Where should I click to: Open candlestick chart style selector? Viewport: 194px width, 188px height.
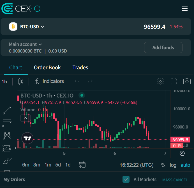coord(21,81)
